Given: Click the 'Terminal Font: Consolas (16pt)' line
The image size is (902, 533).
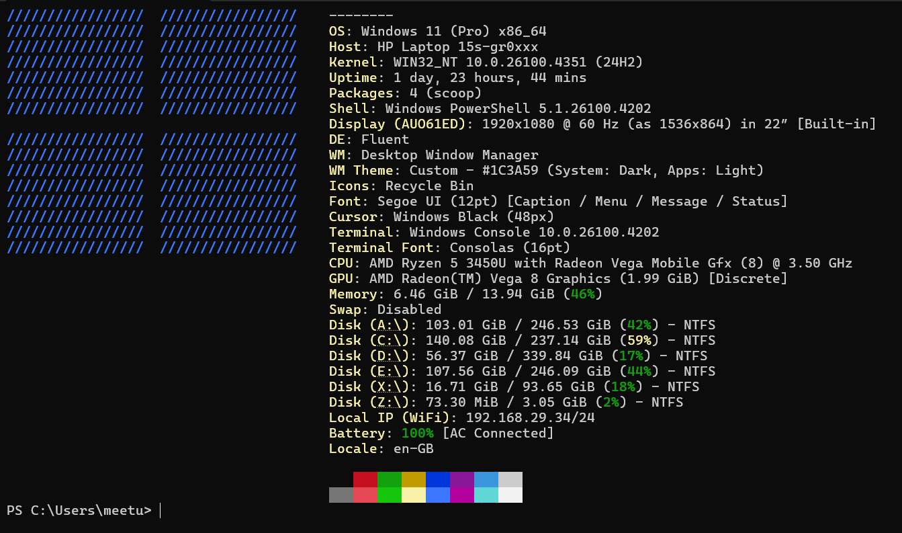Looking at the screenshot, I should tap(449, 247).
